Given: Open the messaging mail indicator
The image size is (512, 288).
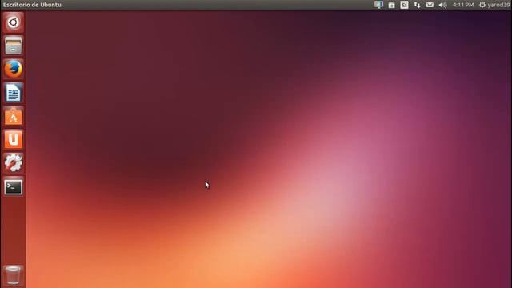Looking at the screenshot, I should pos(430,5).
